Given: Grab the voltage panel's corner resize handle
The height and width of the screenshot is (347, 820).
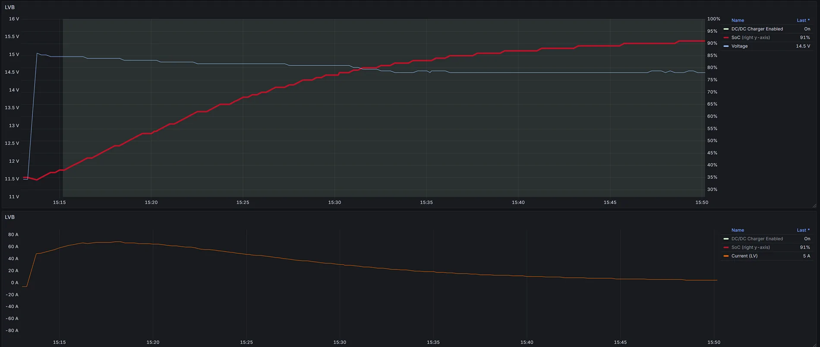Looking at the screenshot, I should (814, 206).
